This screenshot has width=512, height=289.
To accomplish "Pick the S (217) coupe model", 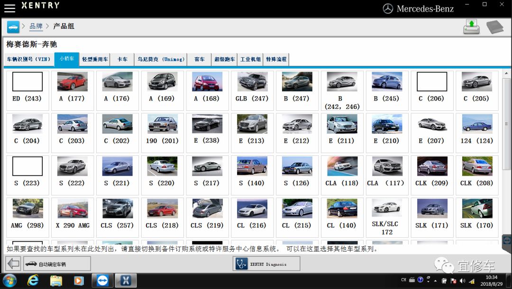I will [207, 175].
